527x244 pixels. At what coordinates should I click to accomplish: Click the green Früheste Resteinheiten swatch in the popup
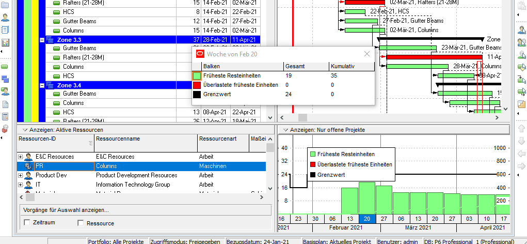tap(197, 75)
